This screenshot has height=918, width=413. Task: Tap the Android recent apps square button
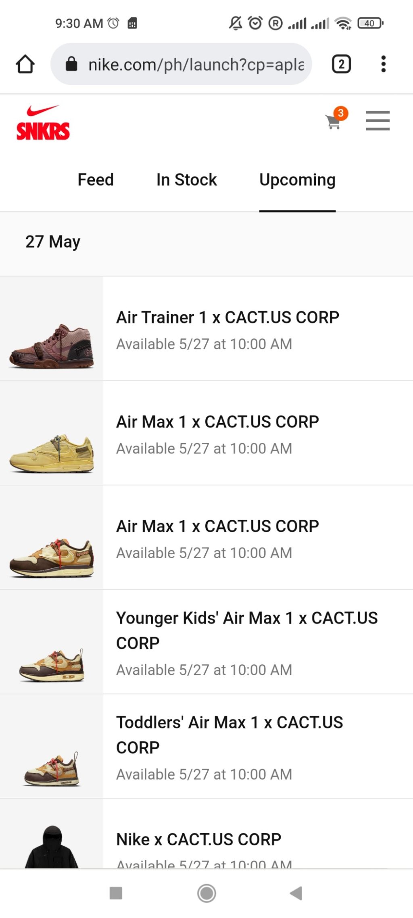tap(116, 893)
